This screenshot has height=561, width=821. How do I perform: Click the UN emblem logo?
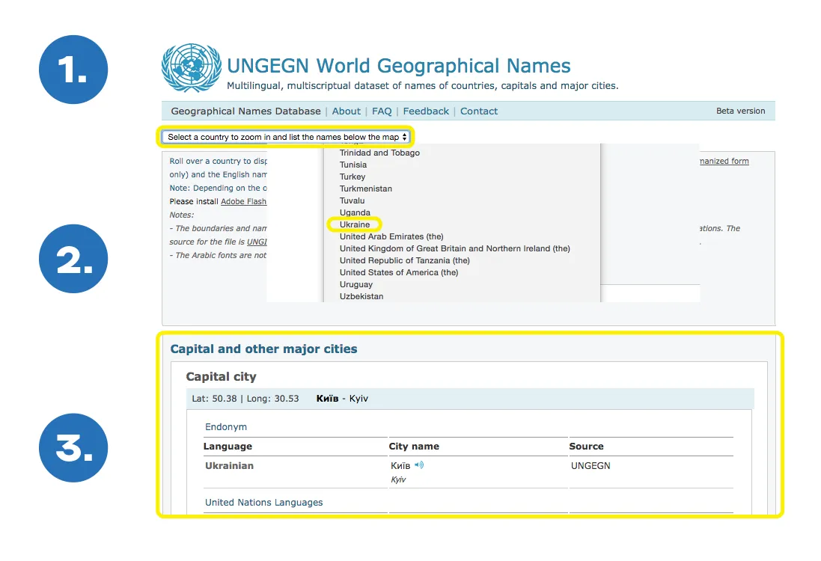pyautogui.click(x=192, y=68)
